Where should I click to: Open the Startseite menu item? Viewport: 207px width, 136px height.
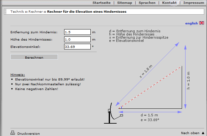tap(102, 3)
